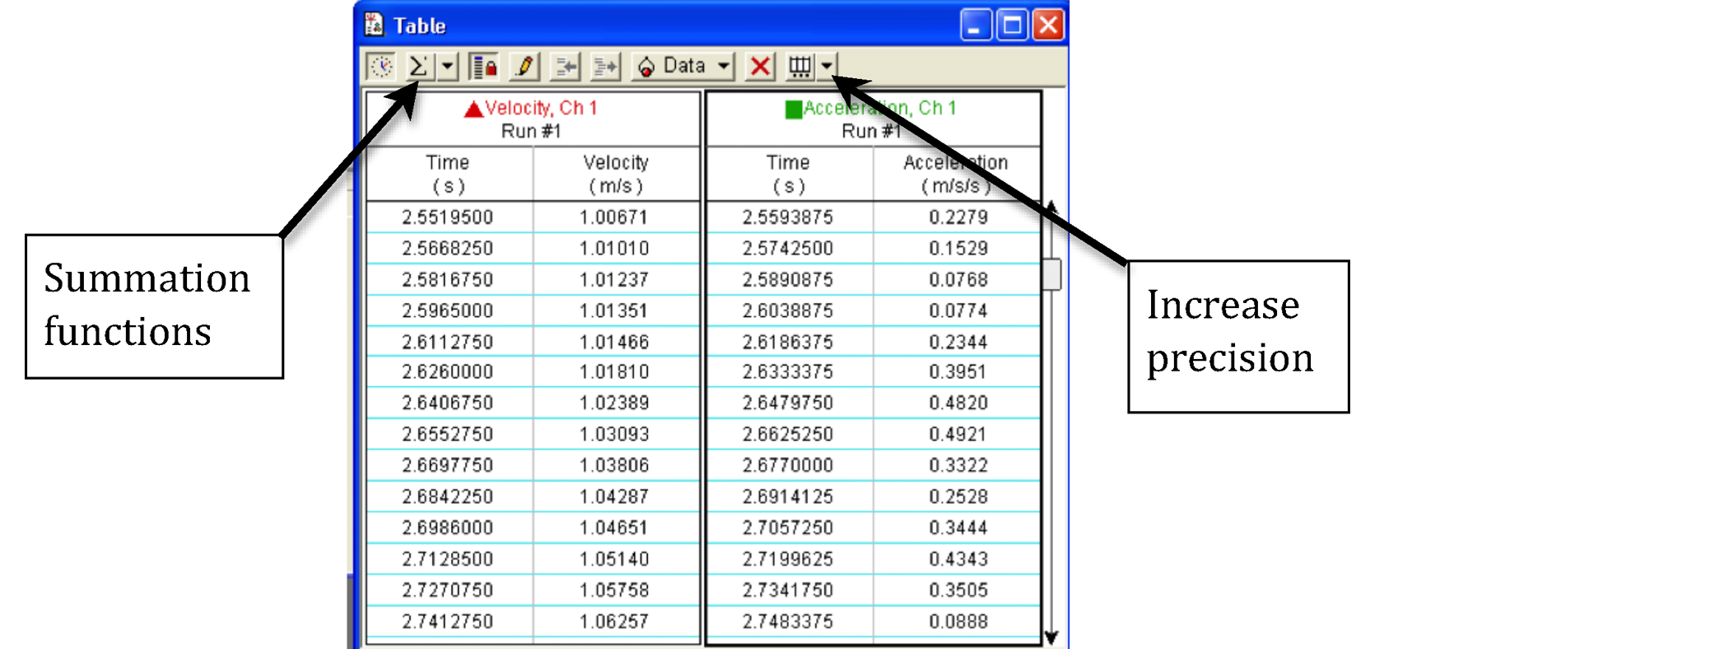Click the red triangle Velocity marker

click(473, 110)
